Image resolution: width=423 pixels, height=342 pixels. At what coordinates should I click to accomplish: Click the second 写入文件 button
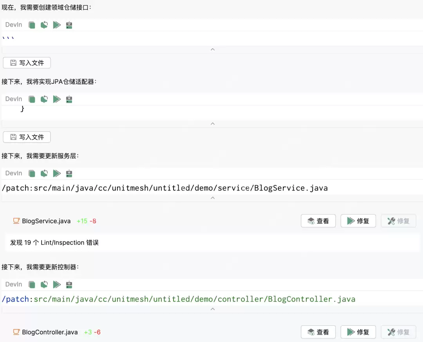[27, 137]
